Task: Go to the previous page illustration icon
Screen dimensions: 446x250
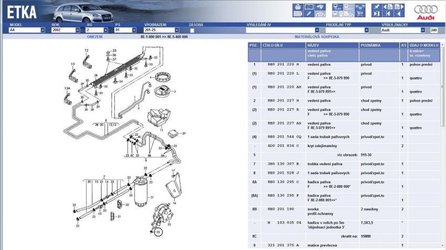Action: [x=388, y=7]
